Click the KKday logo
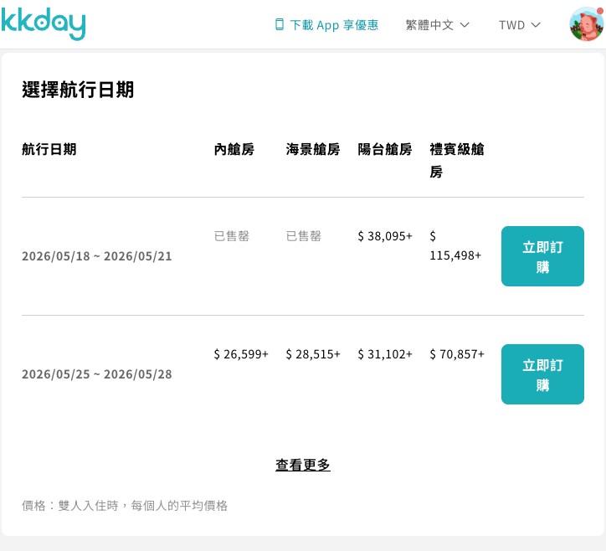 click(x=43, y=23)
